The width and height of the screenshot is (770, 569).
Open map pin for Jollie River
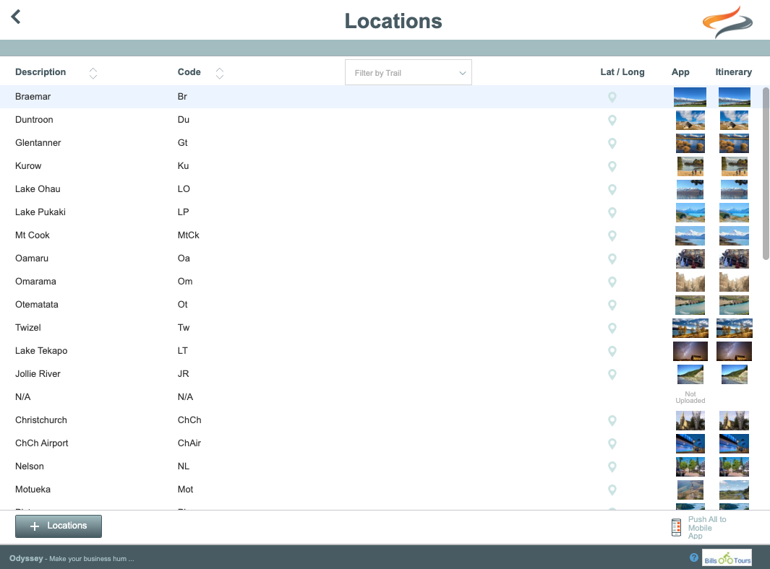point(612,374)
